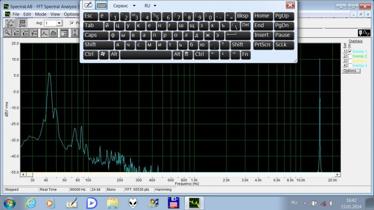Select the magnifier zoom tool
The image size is (374, 210).
tap(7, 33)
